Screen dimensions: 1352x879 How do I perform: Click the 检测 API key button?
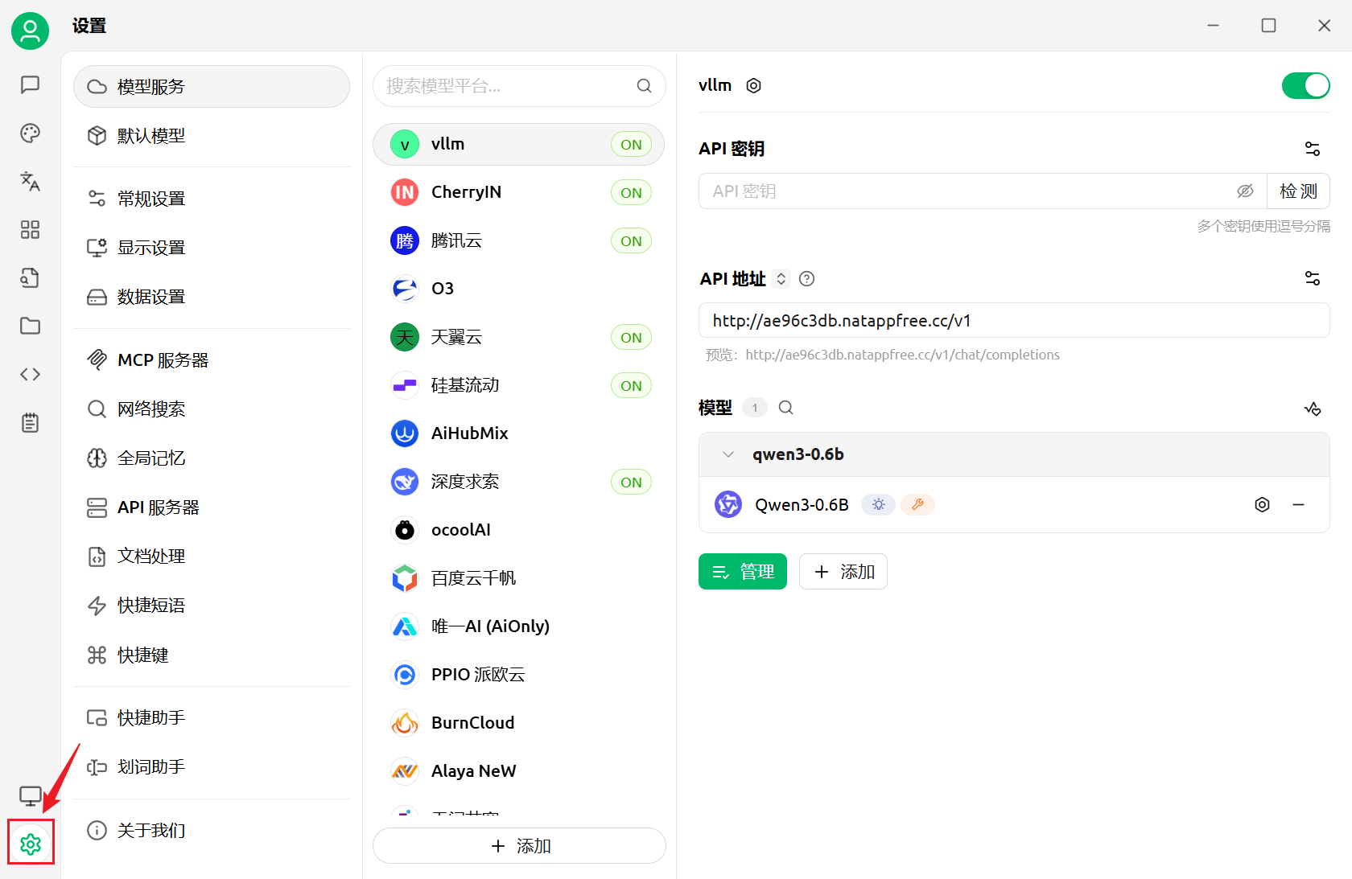(x=1298, y=191)
